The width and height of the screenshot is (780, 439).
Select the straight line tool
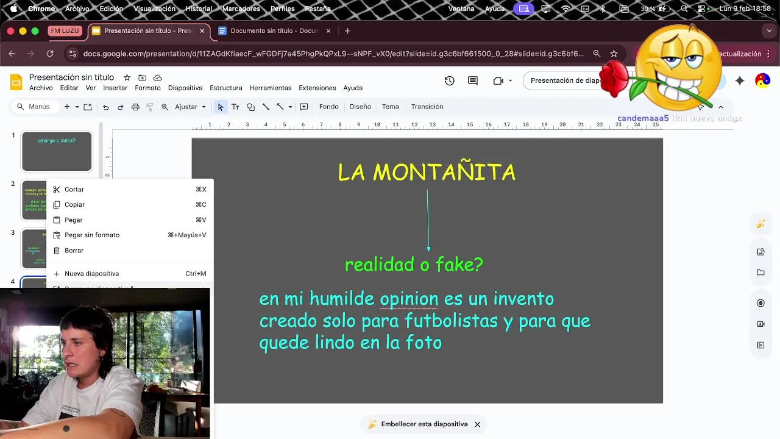[266, 107]
